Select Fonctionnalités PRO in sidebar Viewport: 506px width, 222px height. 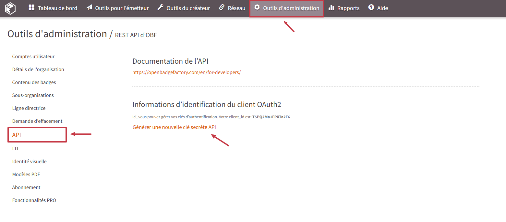(34, 200)
